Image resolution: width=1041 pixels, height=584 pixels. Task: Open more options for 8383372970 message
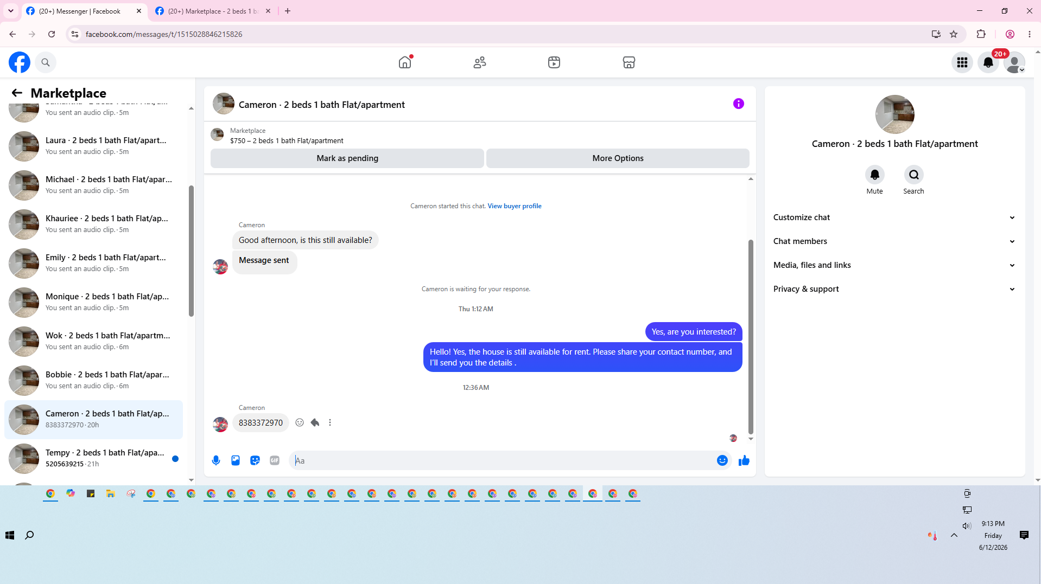330,422
